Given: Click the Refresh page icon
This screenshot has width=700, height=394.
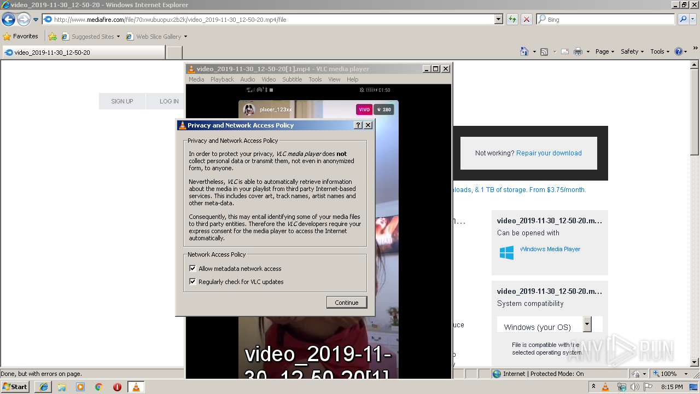Looking at the screenshot, I should click(x=512, y=19).
